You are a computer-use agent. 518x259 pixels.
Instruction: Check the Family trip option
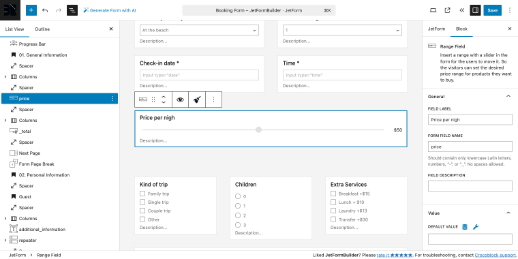coord(142,194)
